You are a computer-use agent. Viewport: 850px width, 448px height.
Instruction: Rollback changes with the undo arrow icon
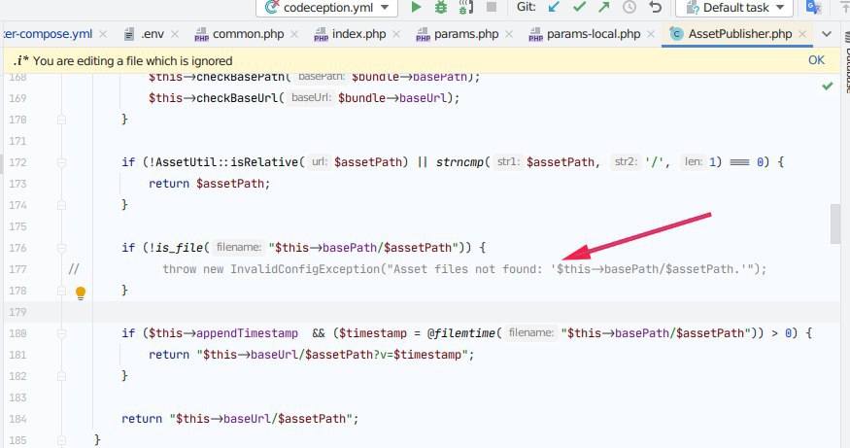[x=656, y=7]
